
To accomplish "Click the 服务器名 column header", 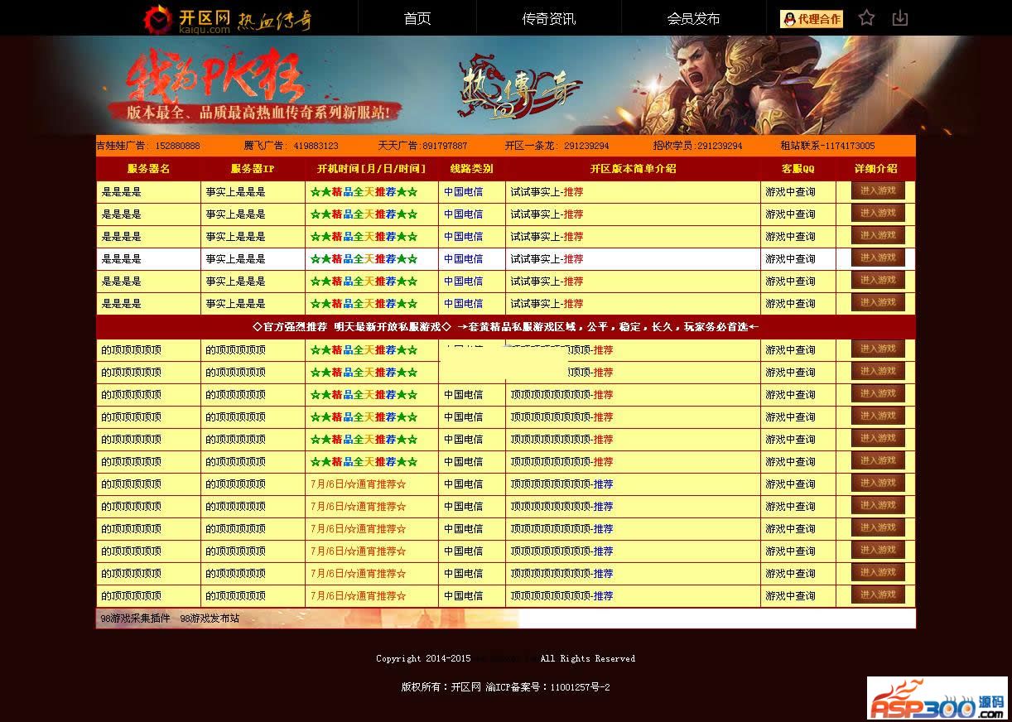I will (x=148, y=169).
